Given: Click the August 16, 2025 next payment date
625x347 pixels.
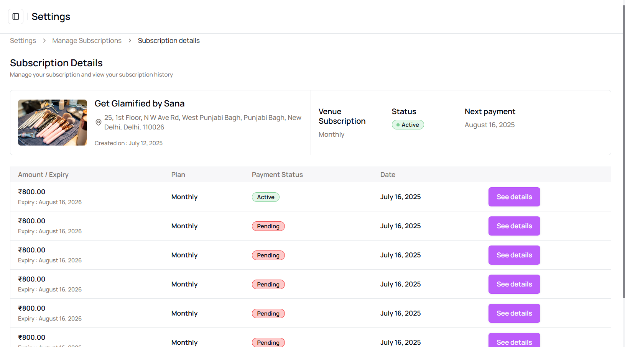Looking at the screenshot, I should 490,125.
